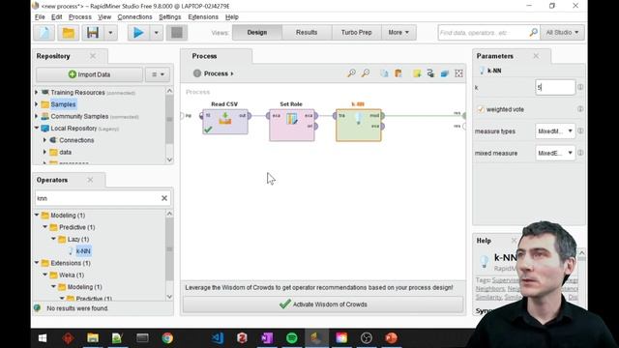Click the Import Data button
This screenshot has width=619, height=348.
coord(89,74)
